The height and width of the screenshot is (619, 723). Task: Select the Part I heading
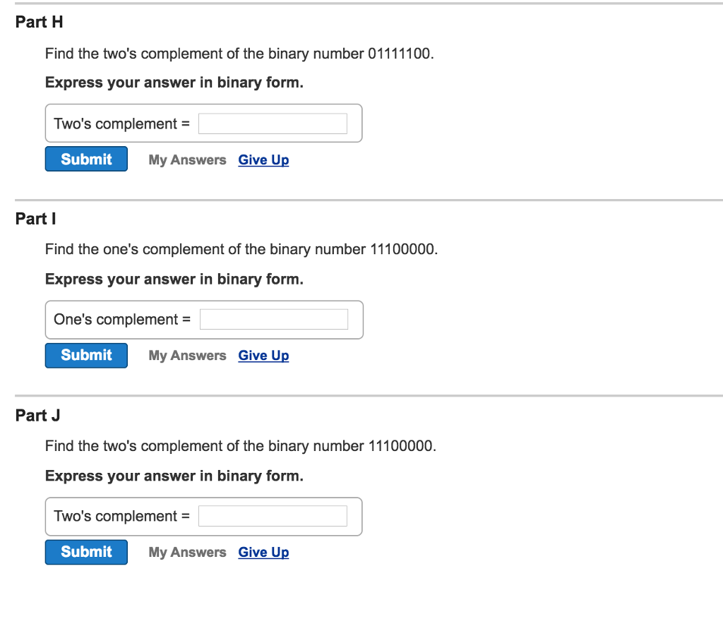(x=35, y=219)
